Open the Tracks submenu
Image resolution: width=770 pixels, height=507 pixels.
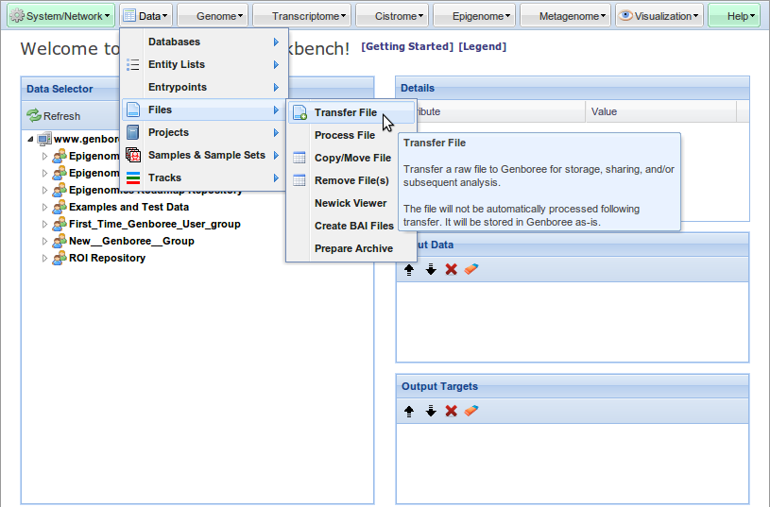(164, 177)
